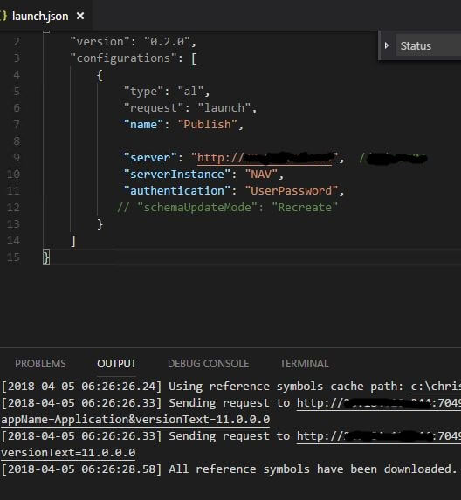
Task: Select the OUTPUT panel tab
Action: [x=117, y=364]
